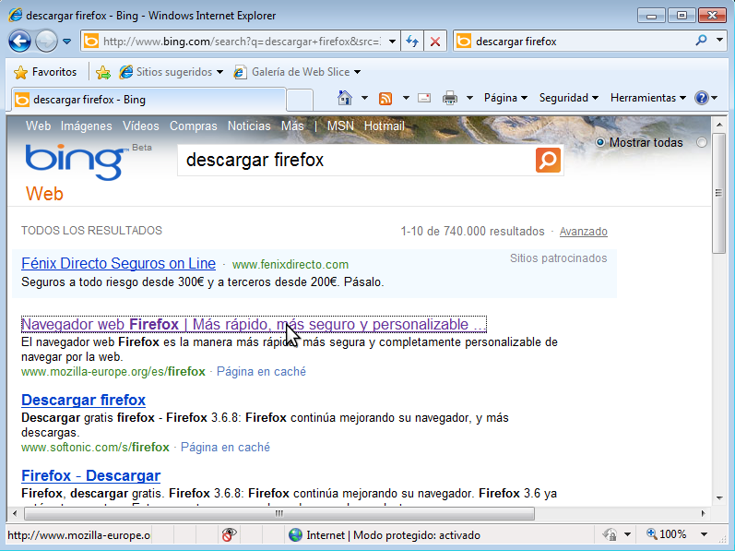Screen dimensions: 735x551
Task: Click the status bar security lock icon
Action: tap(610, 534)
